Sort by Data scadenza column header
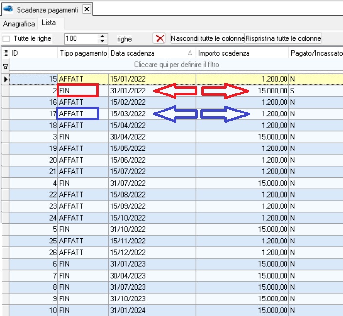This screenshot has width=343, height=316. [152, 53]
